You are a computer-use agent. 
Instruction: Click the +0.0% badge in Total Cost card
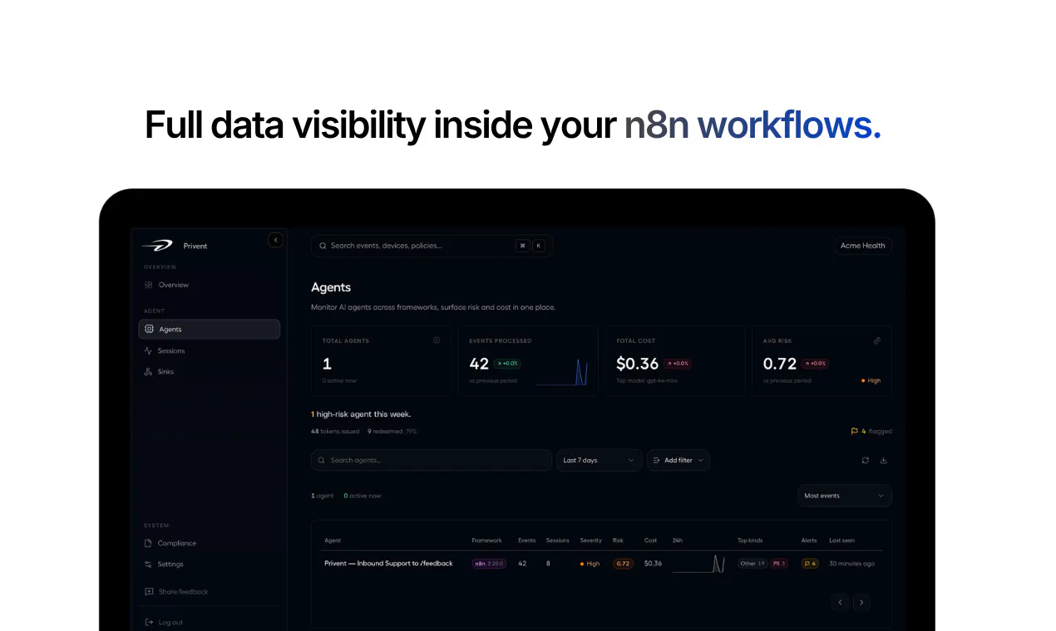click(x=677, y=364)
